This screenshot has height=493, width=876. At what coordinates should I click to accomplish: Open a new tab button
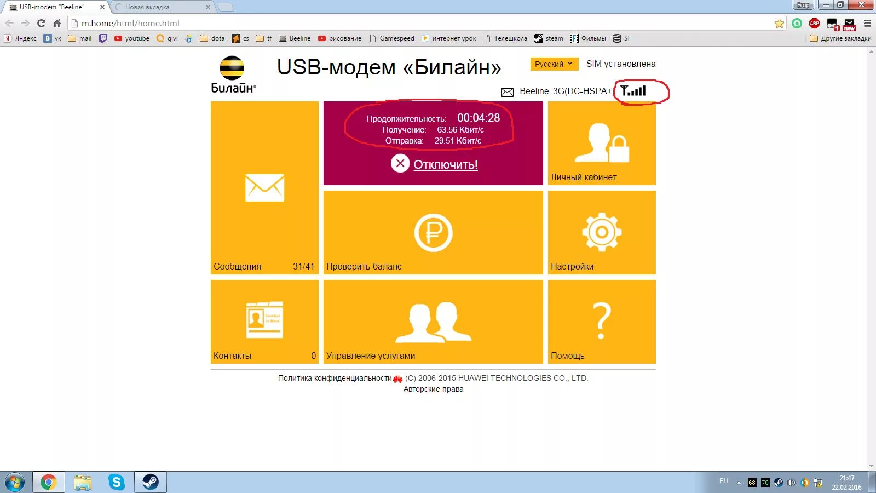tap(225, 7)
